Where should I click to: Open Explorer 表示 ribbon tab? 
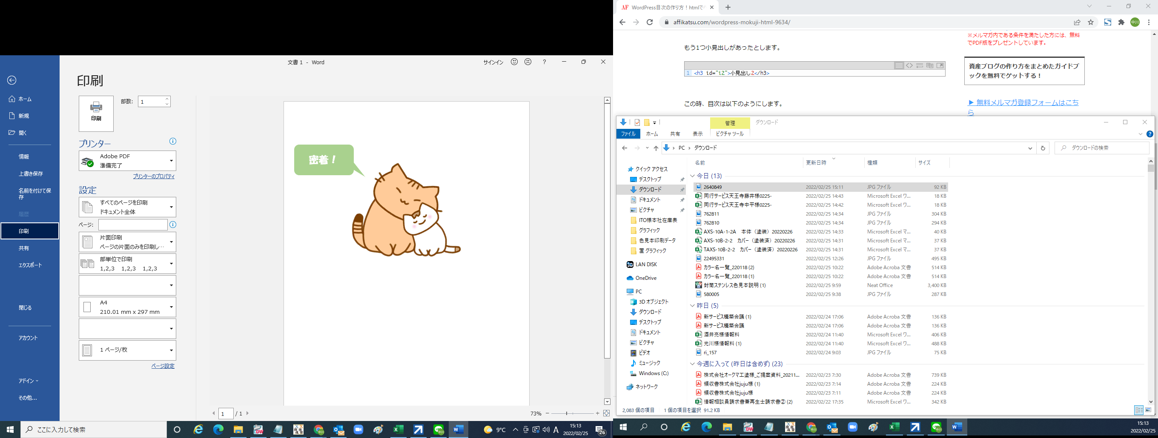(x=697, y=134)
